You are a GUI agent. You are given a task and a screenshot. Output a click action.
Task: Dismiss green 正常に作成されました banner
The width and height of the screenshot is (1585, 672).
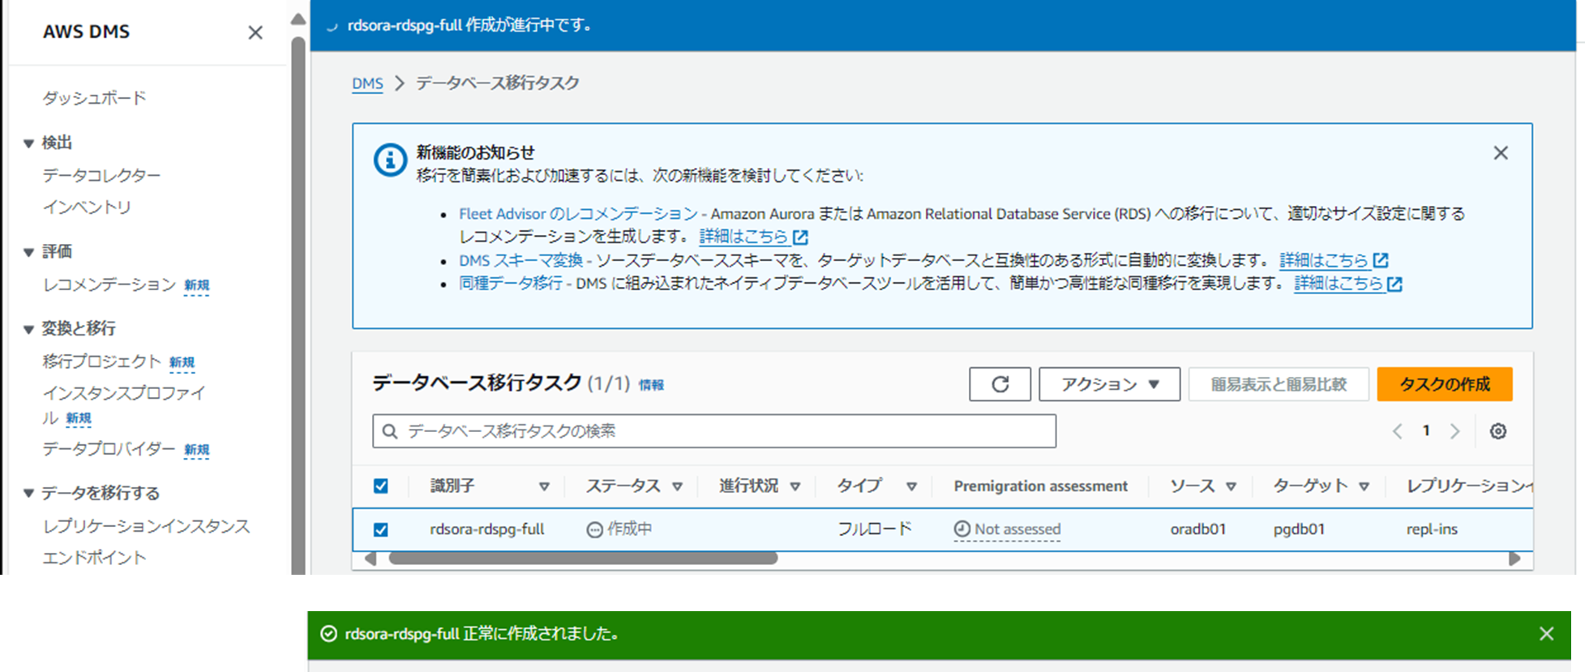pyautogui.click(x=1547, y=634)
